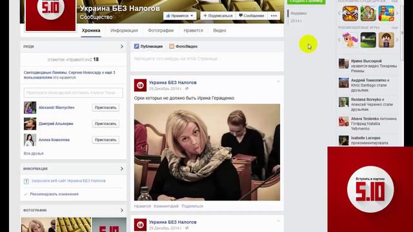
Task: Open the third game icon in top row
Action: [387, 14]
